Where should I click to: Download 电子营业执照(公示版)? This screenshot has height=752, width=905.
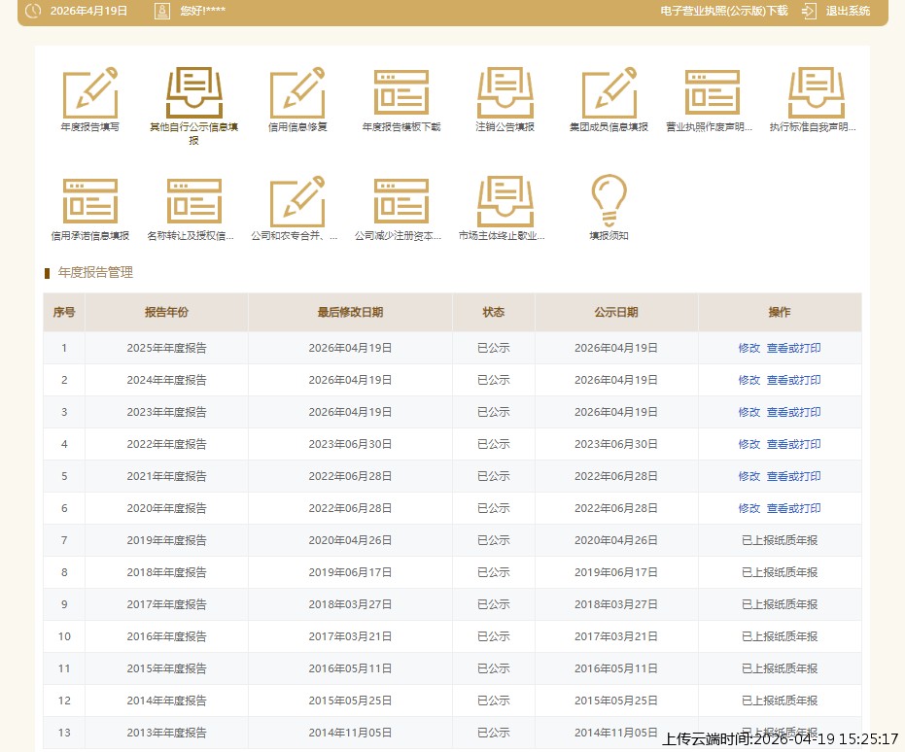coord(723,12)
